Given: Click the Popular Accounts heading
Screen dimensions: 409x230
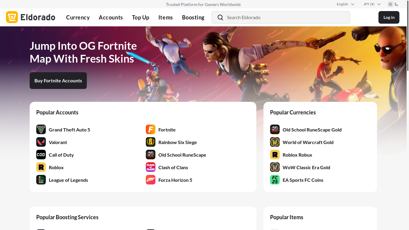Looking at the screenshot, I should (x=57, y=112).
